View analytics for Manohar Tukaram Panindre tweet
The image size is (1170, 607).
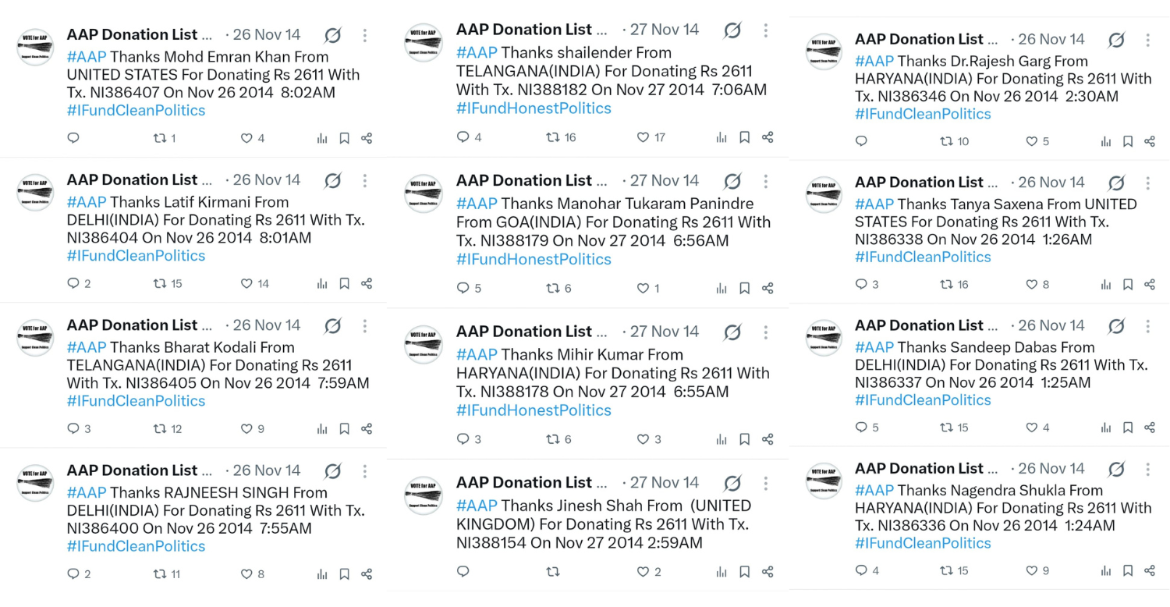pyautogui.click(x=721, y=289)
